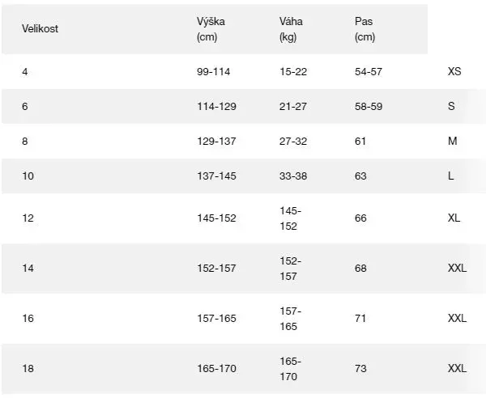
Task: Select the XXL label in size 16 row
Action: 458,319
